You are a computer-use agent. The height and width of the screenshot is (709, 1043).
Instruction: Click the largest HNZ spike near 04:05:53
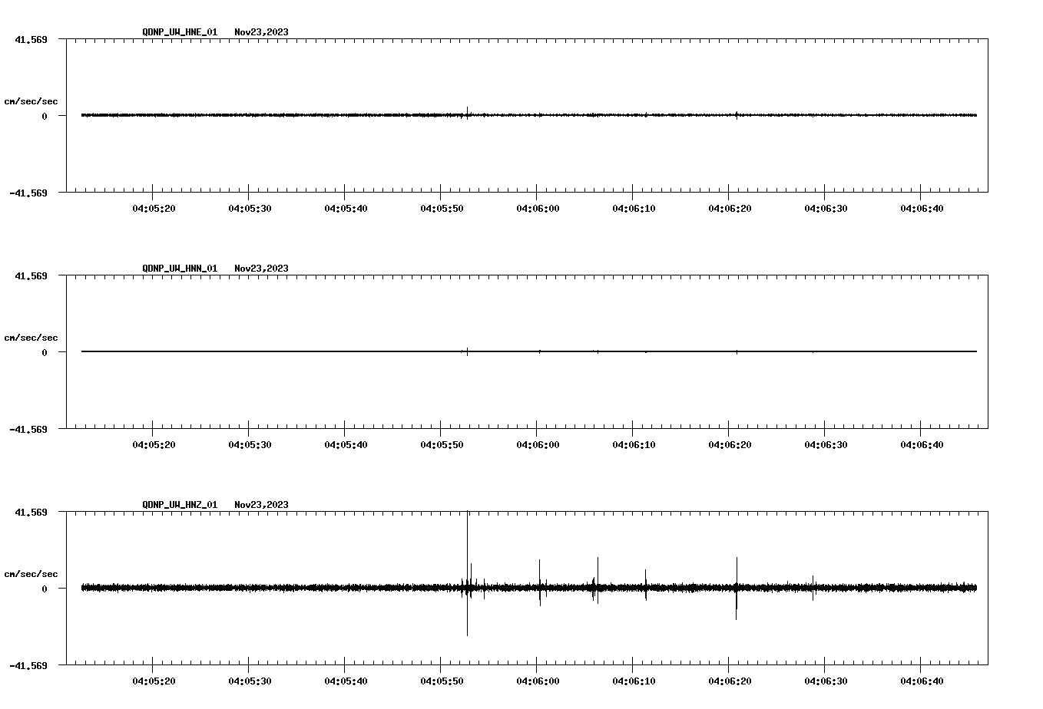tap(467, 573)
